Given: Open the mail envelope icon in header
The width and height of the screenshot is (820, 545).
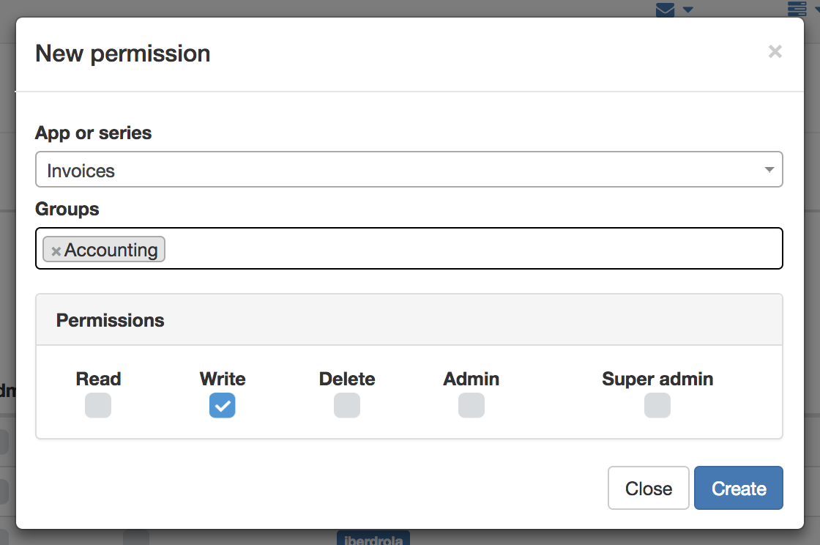Looking at the screenshot, I should point(665,10).
